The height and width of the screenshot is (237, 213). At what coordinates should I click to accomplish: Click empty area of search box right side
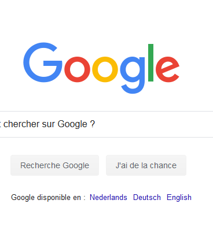[155, 124]
